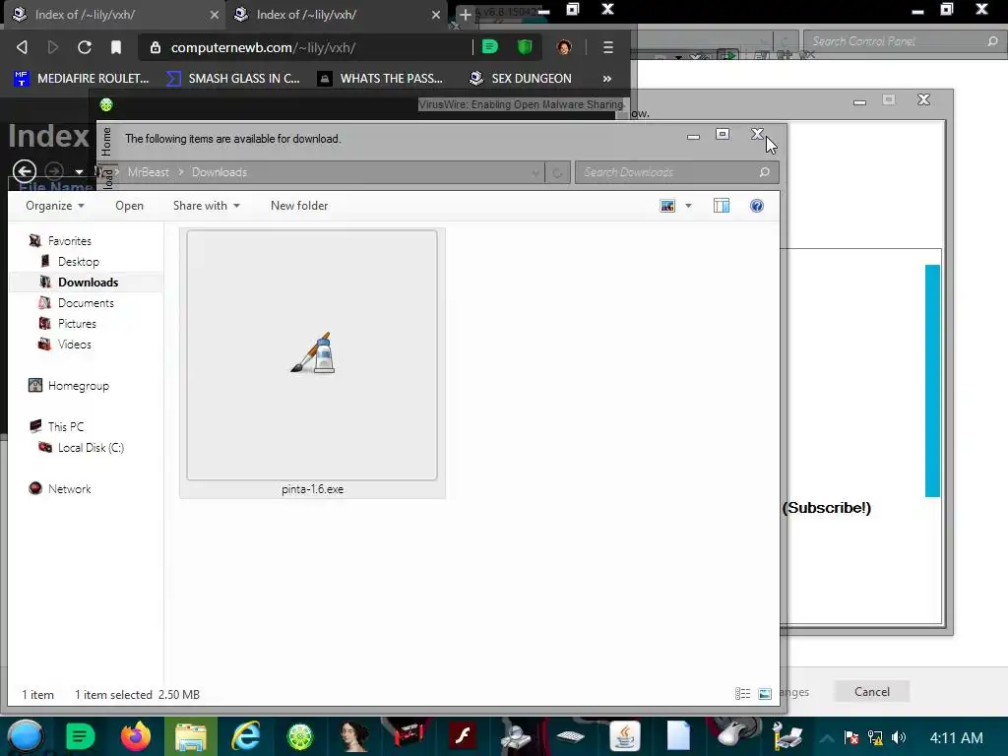
Task: Open the WHATS THE PASS... bookmark
Action: coord(381,79)
